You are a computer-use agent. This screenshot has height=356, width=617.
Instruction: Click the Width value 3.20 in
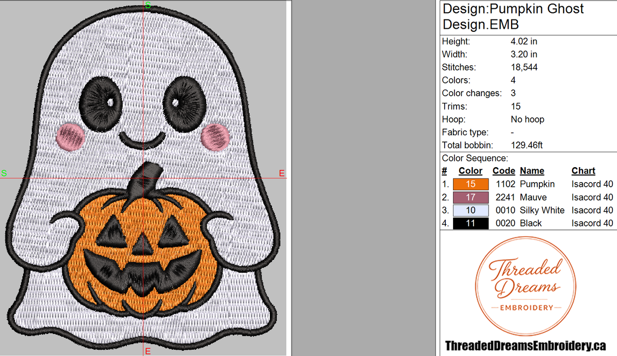(x=524, y=54)
